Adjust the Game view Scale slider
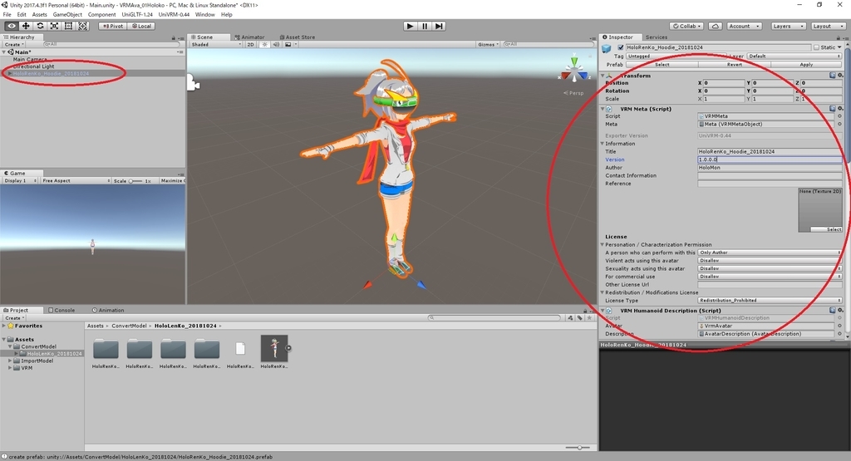This screenshot has width=851, height=461. click(x=135, y=180)
